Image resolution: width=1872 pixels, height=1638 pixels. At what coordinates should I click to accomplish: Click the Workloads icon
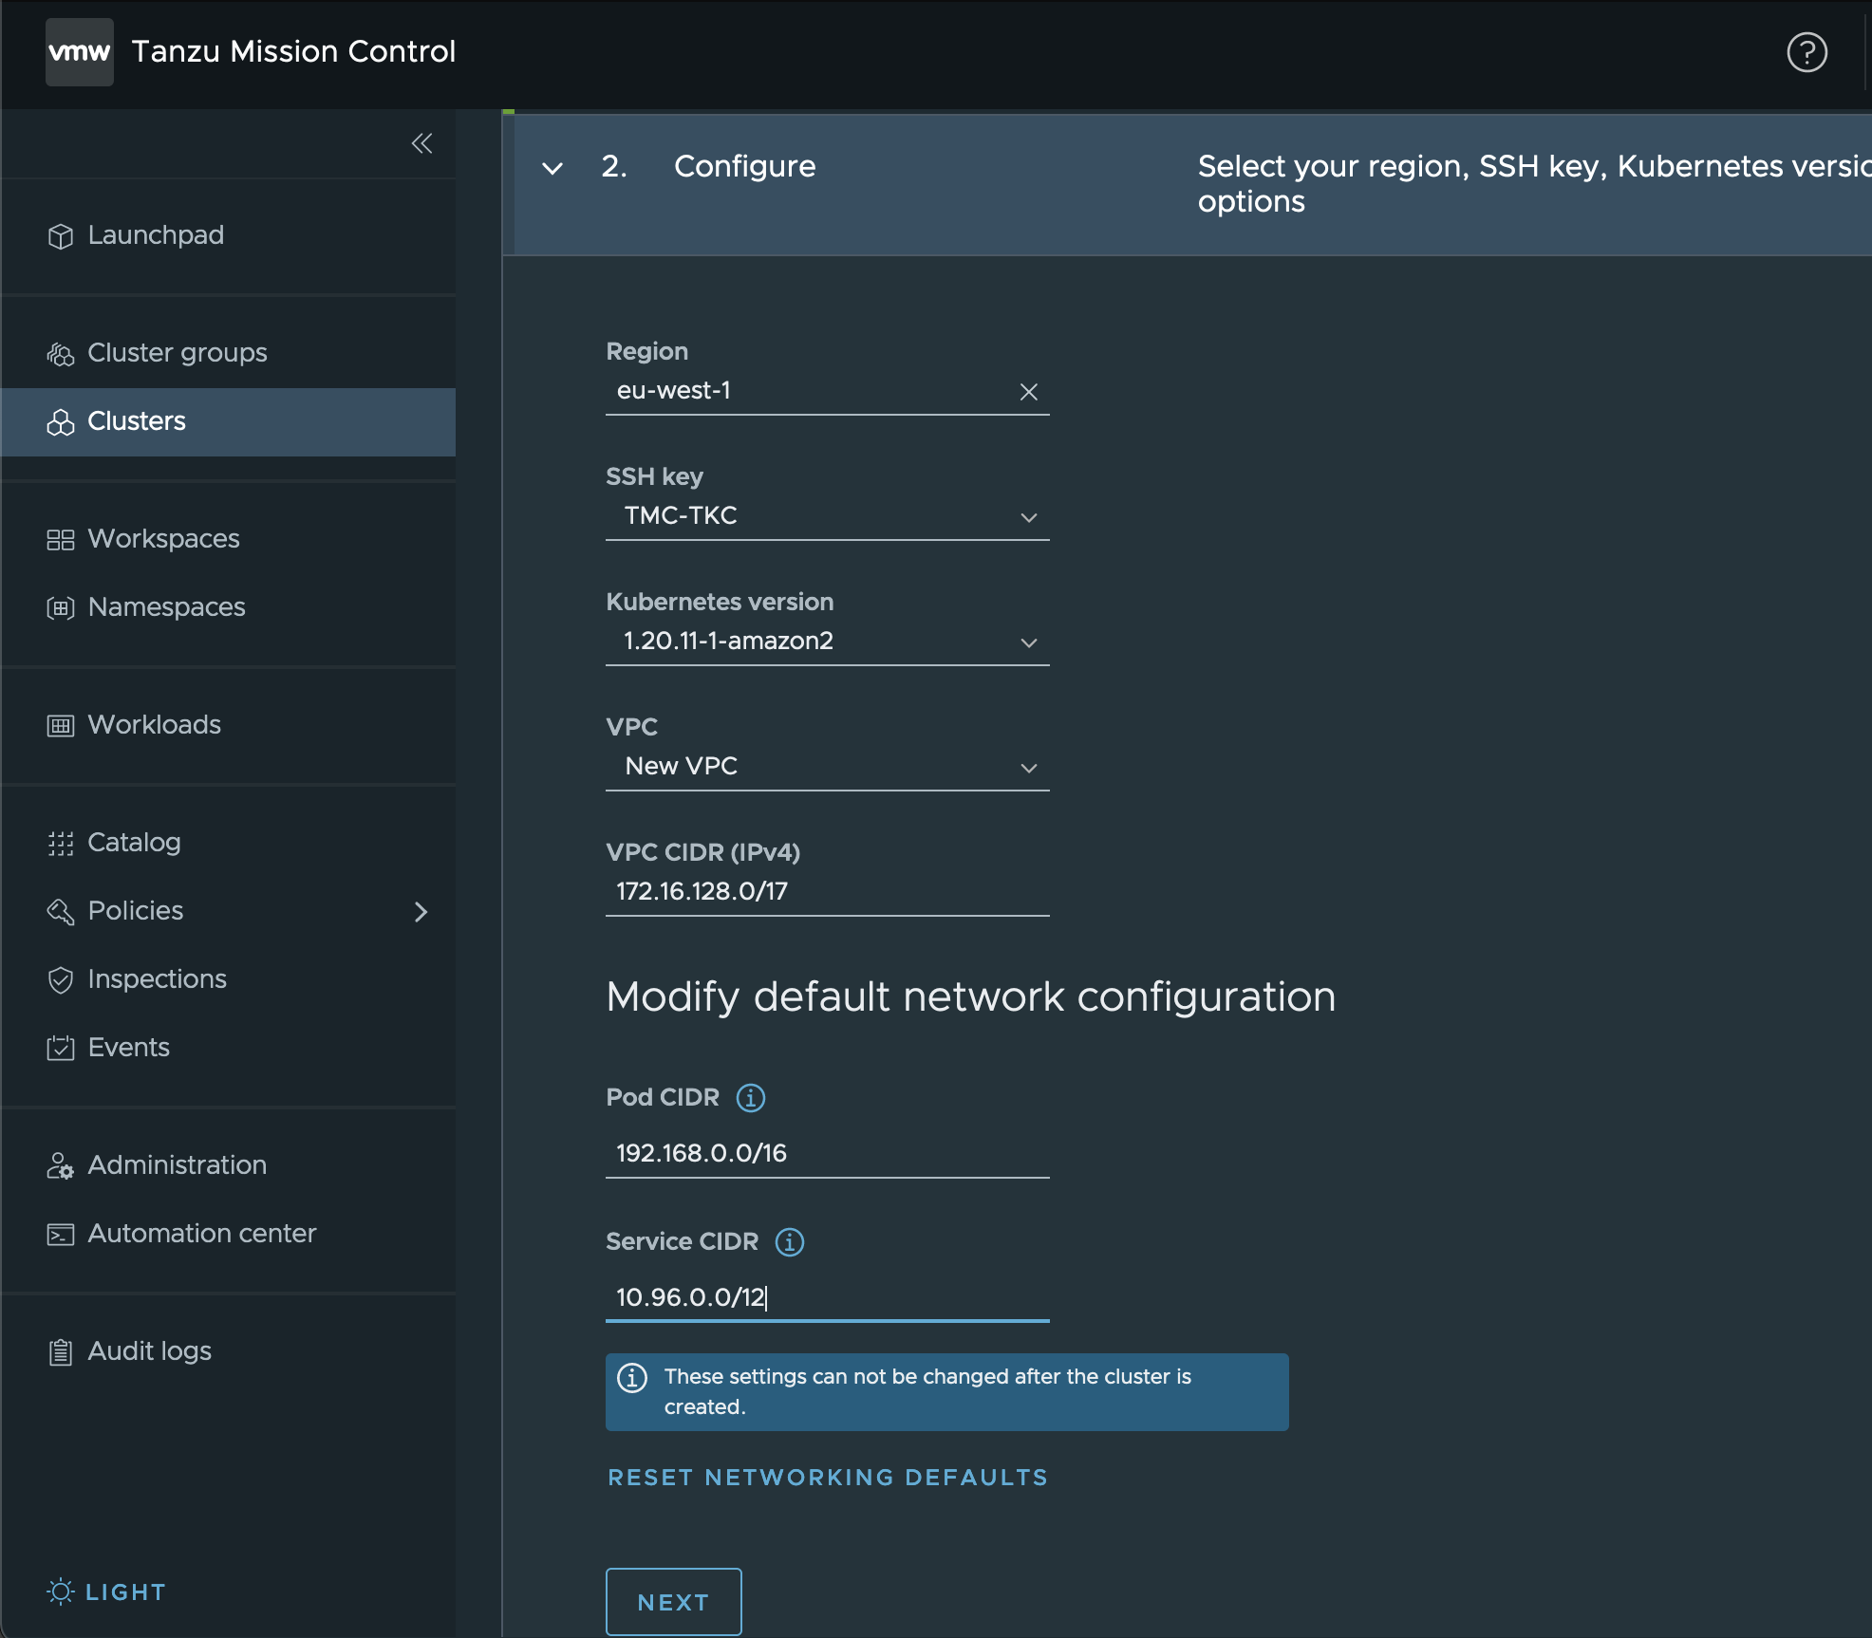61,725
